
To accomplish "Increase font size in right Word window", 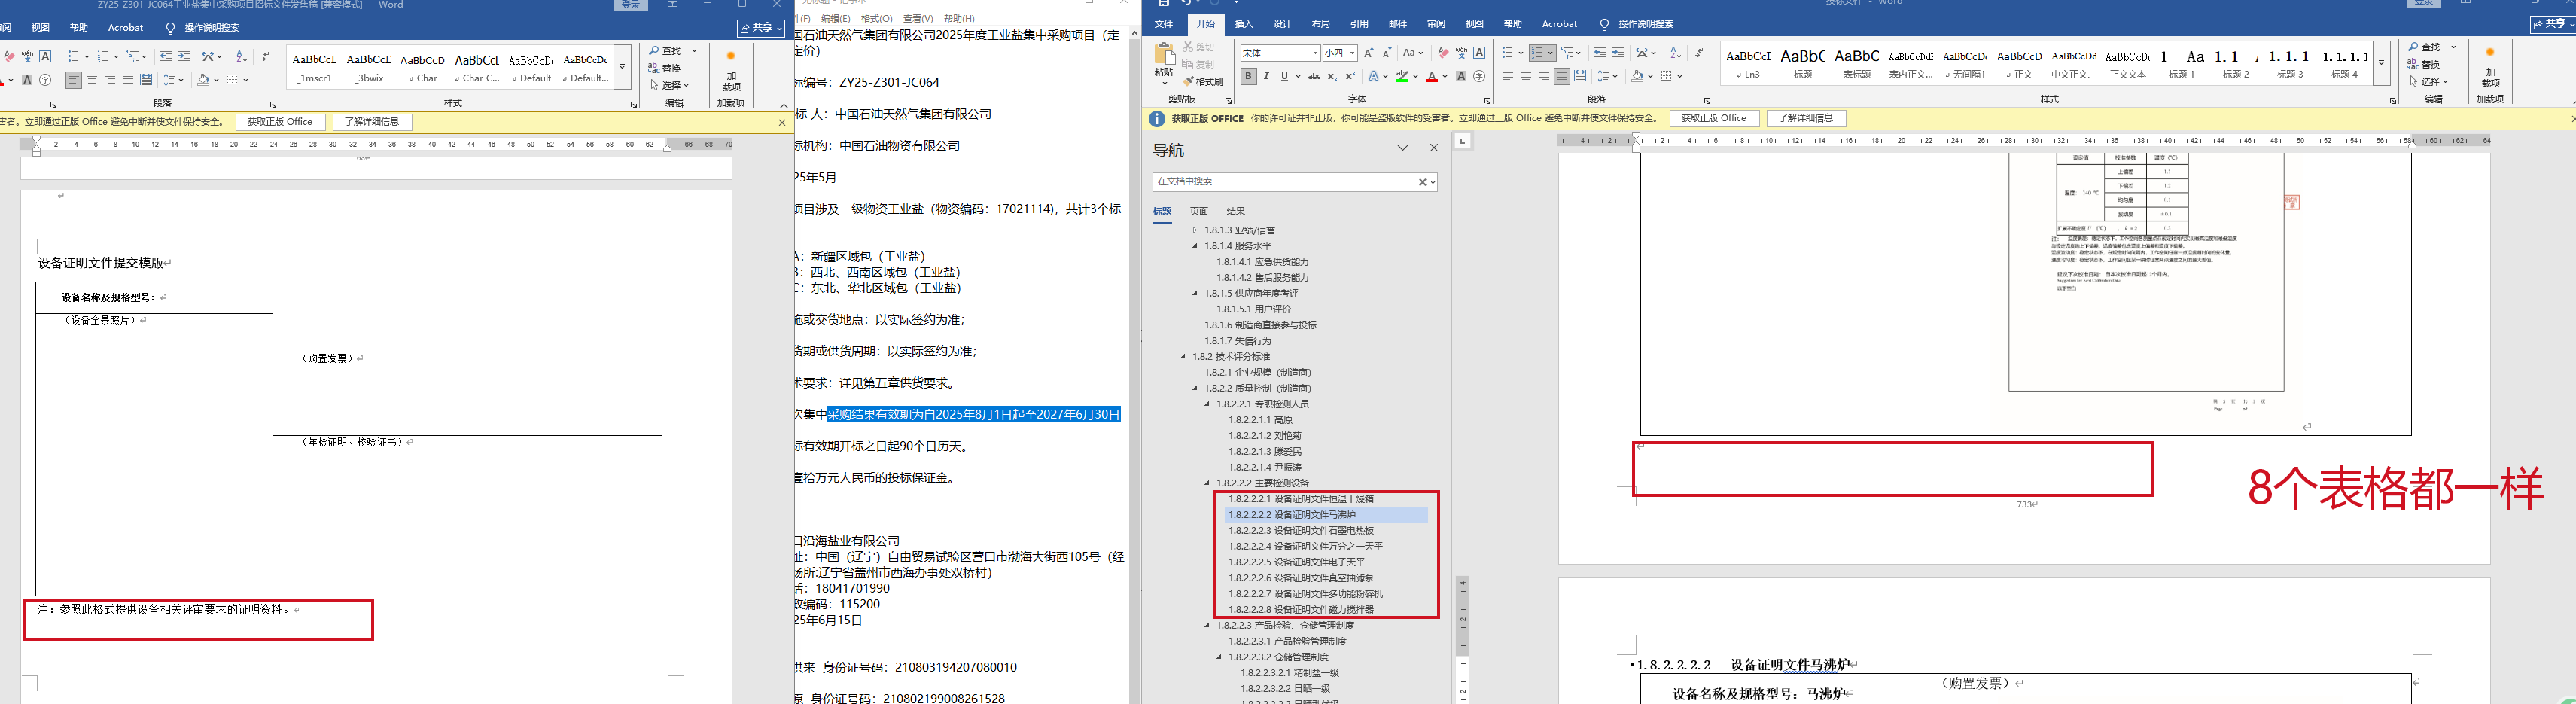I will pyautogui.click(x=1369, y=53).
